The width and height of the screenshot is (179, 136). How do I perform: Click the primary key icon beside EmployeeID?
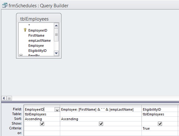click(x=25, y=30)
